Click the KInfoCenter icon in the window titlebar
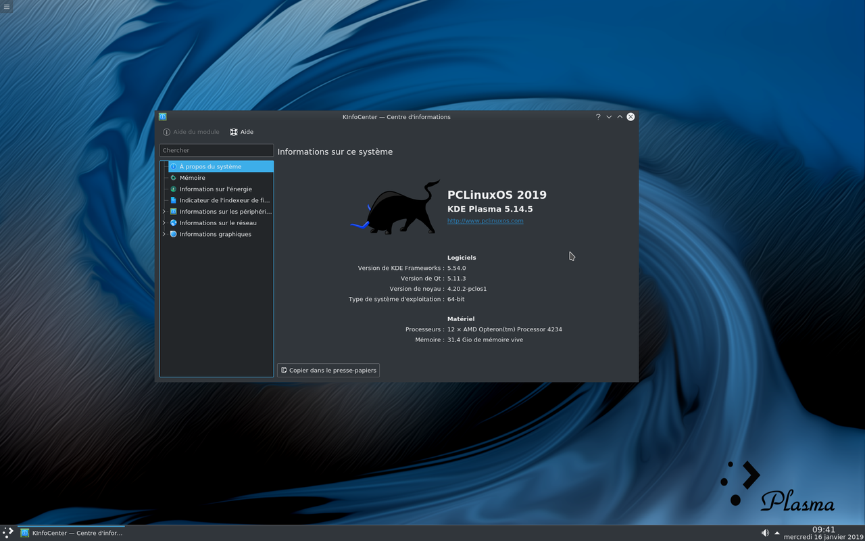Image resolution: width=865 pixels, height=541 pixels. tap(162, 116)
